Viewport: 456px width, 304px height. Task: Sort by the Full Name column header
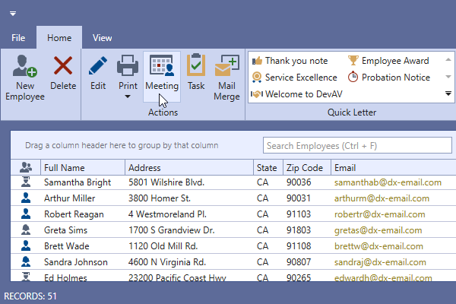click(65, 167)
